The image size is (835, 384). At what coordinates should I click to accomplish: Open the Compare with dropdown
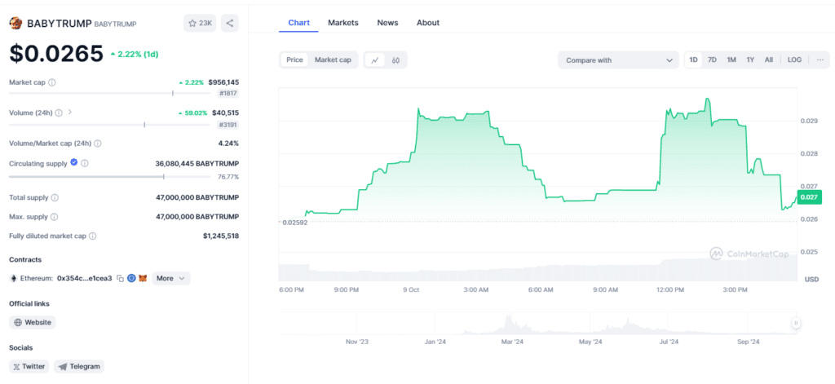pyautogui.click(x=618, y=60)
